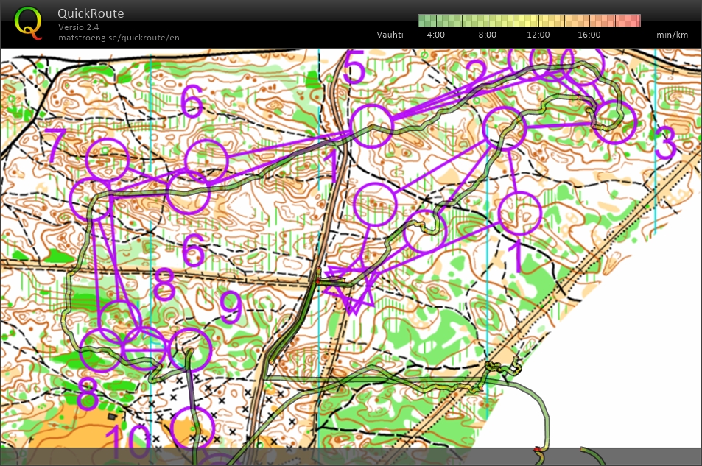
Task: Click the purple control number 3
Action: point(665,144)
